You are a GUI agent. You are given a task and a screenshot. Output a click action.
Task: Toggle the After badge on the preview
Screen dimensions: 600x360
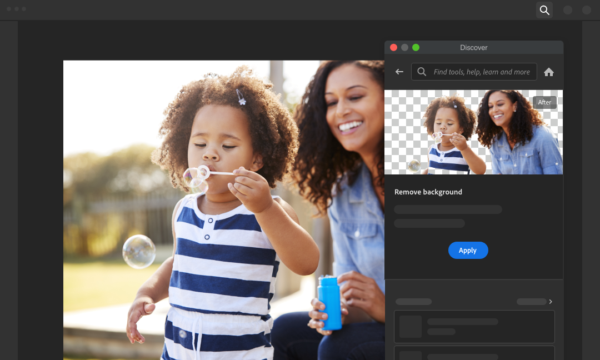pyautogui.click(x=544, y=102)
